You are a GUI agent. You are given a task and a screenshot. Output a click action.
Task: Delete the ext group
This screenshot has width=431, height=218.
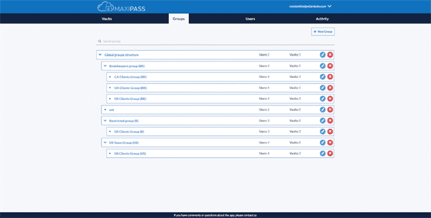330,110
